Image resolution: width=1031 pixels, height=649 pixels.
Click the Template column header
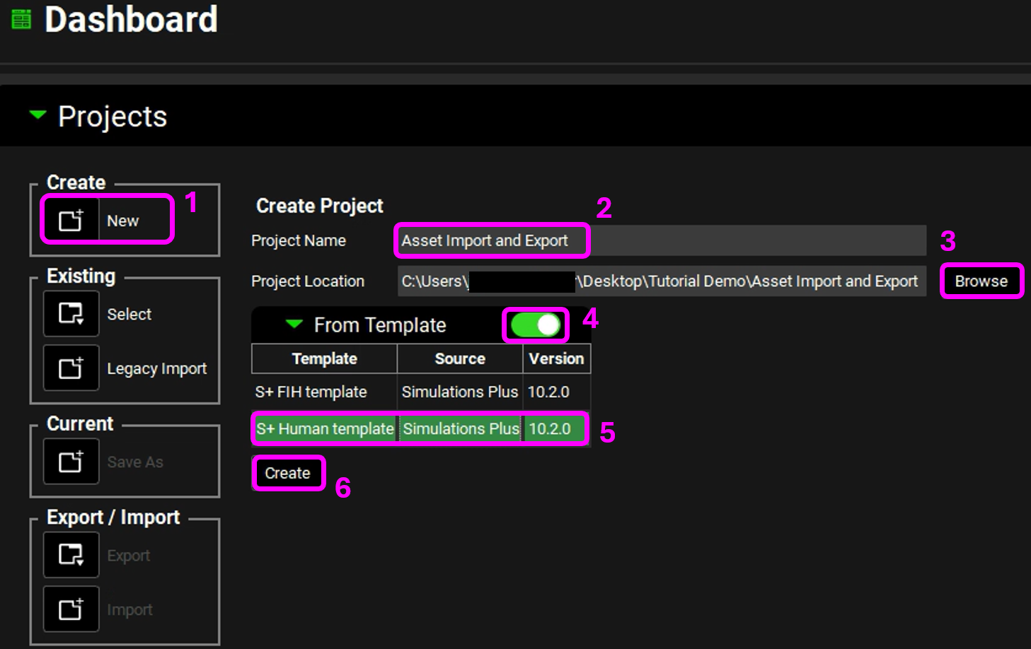point(324,359)
